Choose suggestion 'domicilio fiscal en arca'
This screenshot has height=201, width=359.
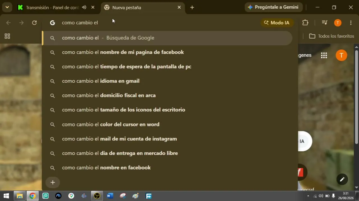click(167, 95)
